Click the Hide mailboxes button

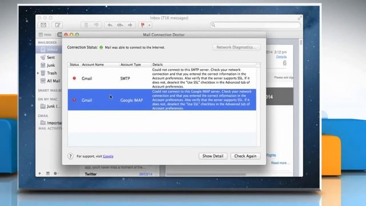pos(45,34)
